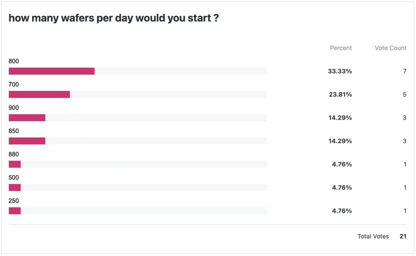
Task: Click the filled bar for option 250
Action: [15, 211]
